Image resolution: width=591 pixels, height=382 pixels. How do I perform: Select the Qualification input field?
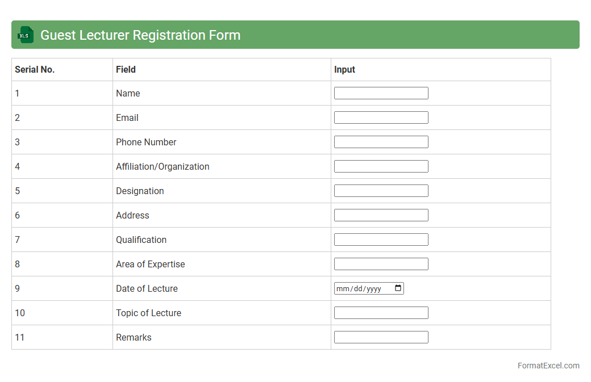[381, 240]
